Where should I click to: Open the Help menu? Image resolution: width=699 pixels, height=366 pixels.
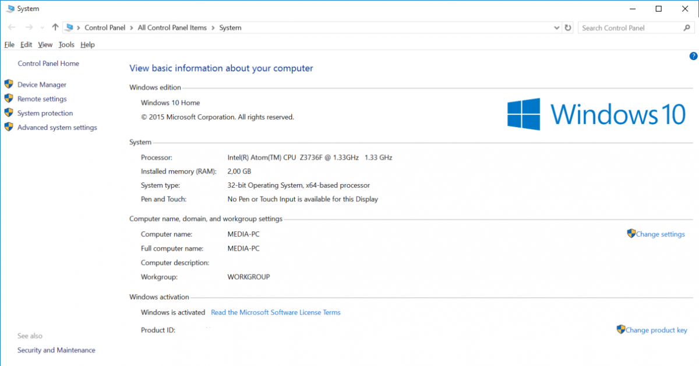pos(87,44)
